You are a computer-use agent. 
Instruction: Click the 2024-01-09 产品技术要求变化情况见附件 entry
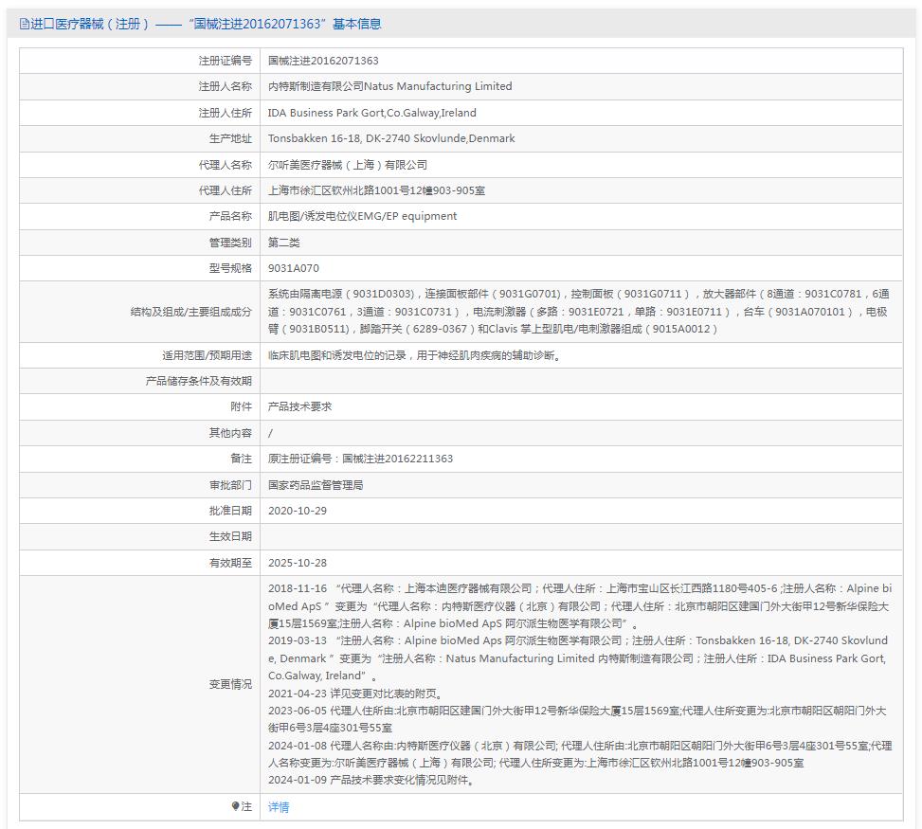tap(371, 780)
